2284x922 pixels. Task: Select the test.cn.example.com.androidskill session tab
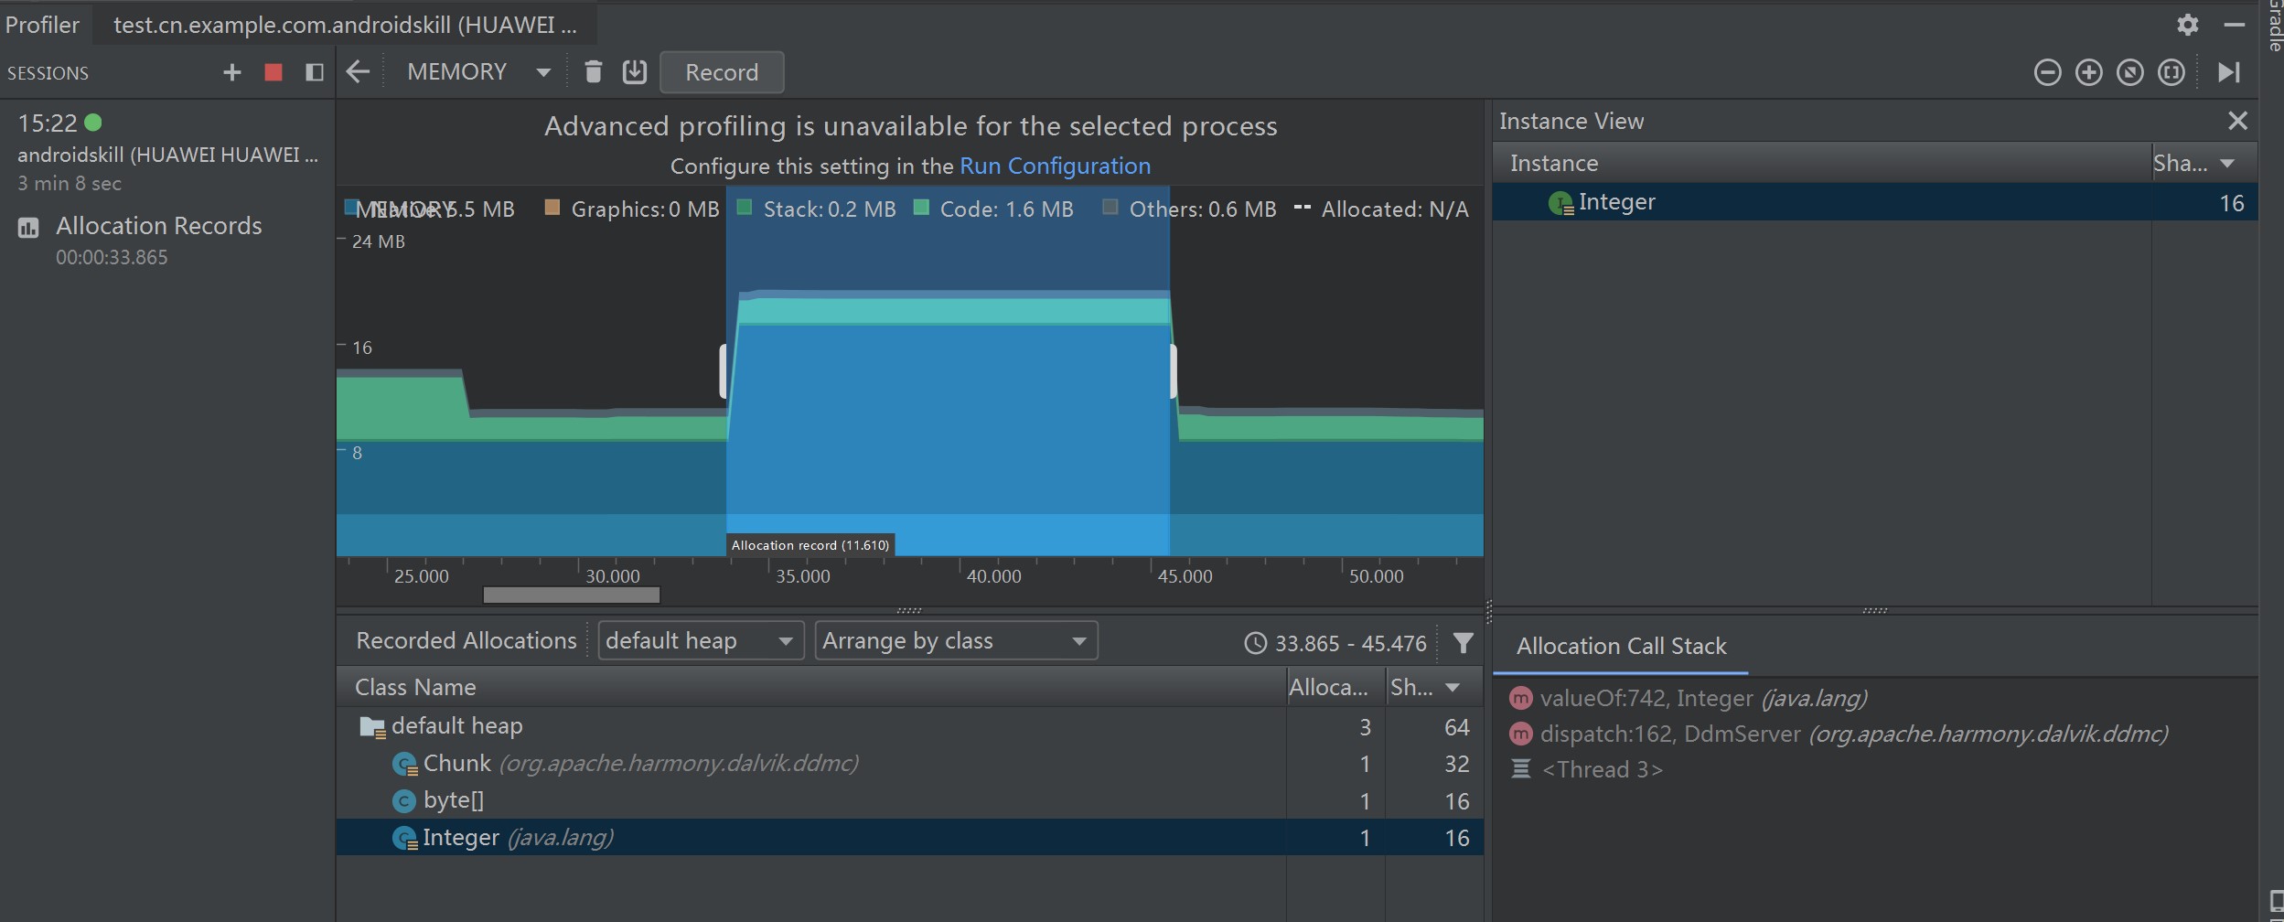(x=345, y=25)
